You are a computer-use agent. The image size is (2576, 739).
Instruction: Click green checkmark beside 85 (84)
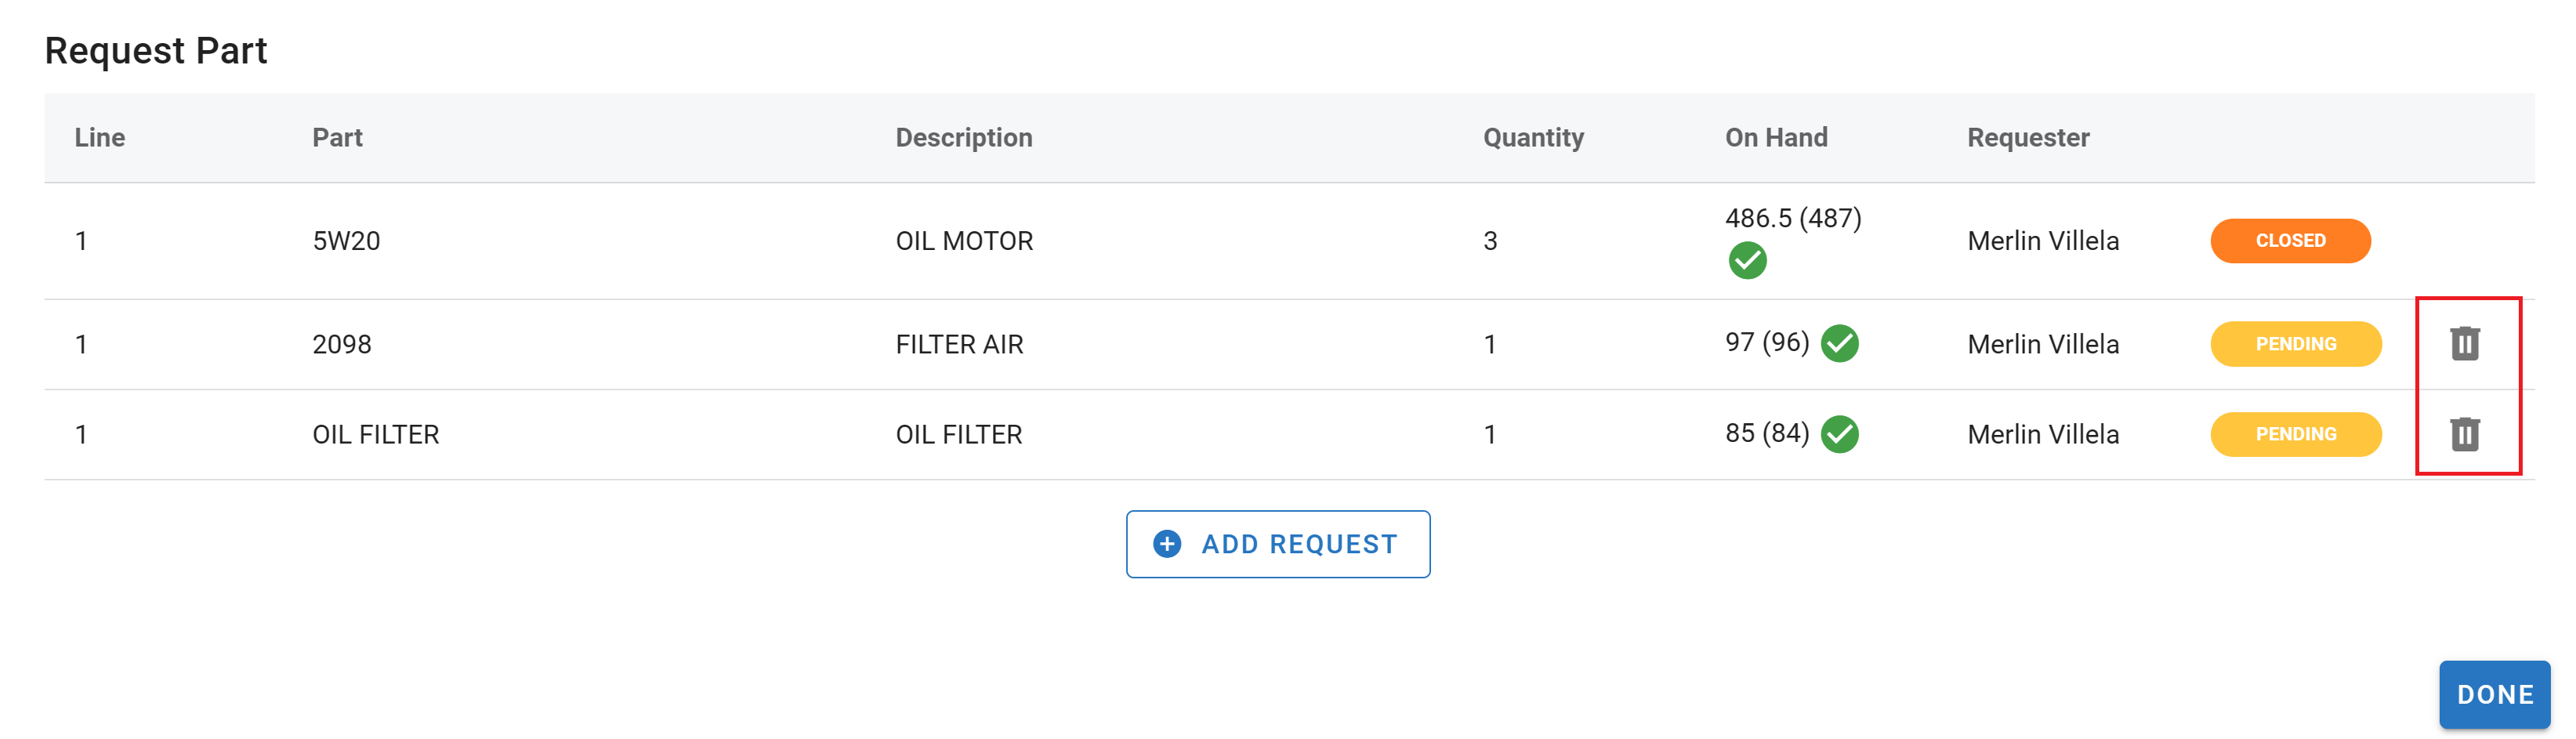pos(1839,434)
